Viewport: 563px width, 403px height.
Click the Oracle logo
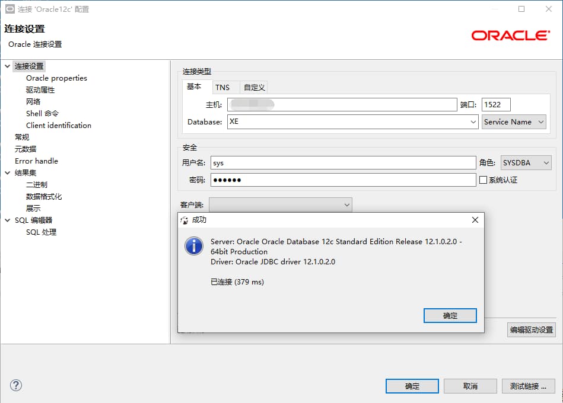[510, 36]
